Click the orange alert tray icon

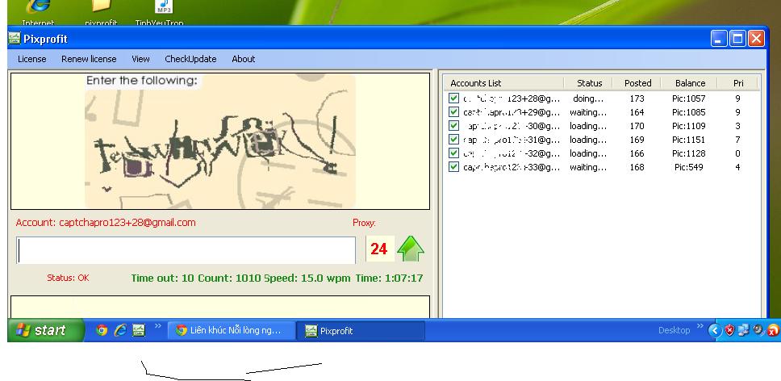pos(773,330)
